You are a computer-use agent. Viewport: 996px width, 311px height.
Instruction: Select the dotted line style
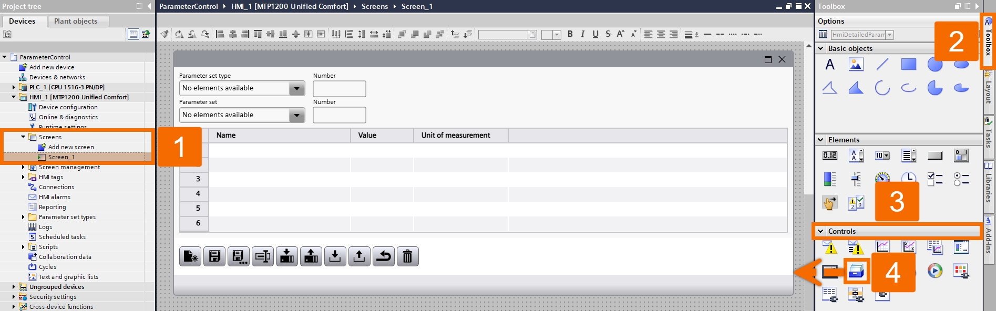click(x=733, y=34)
